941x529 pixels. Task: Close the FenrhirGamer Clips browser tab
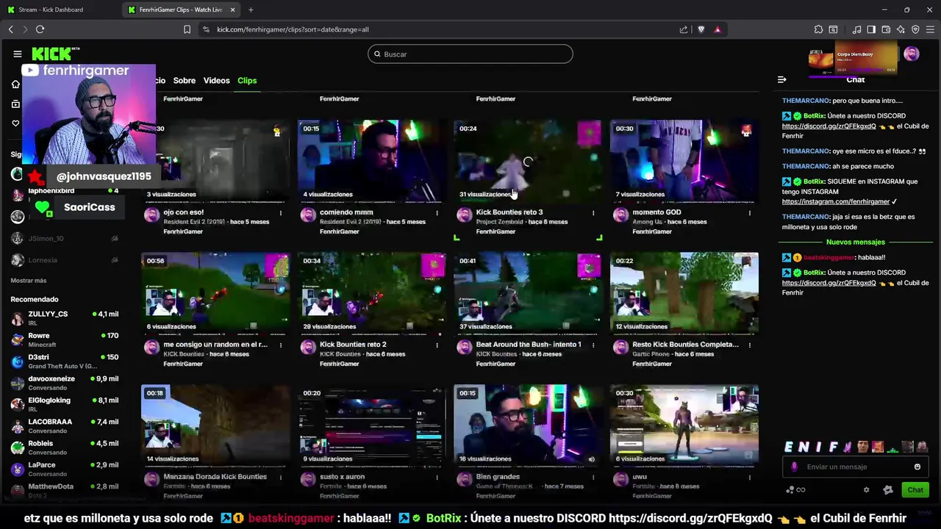(x=233, y=10)
